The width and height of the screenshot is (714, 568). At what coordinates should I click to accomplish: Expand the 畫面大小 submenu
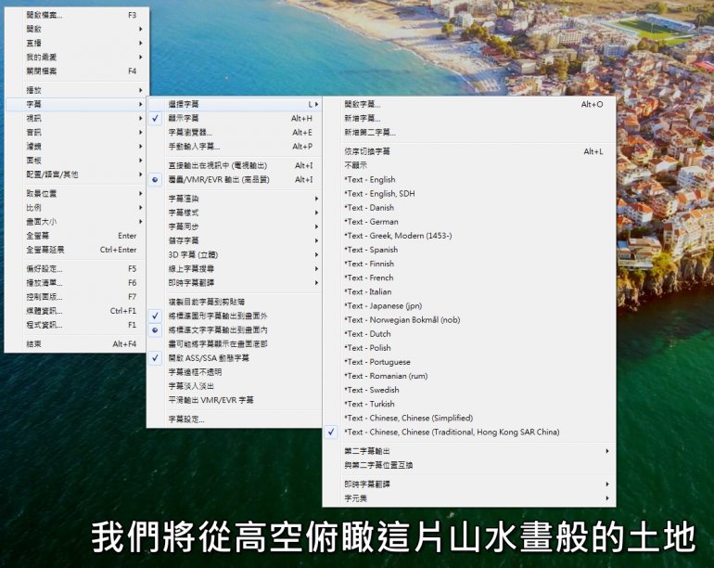point(76,222)
